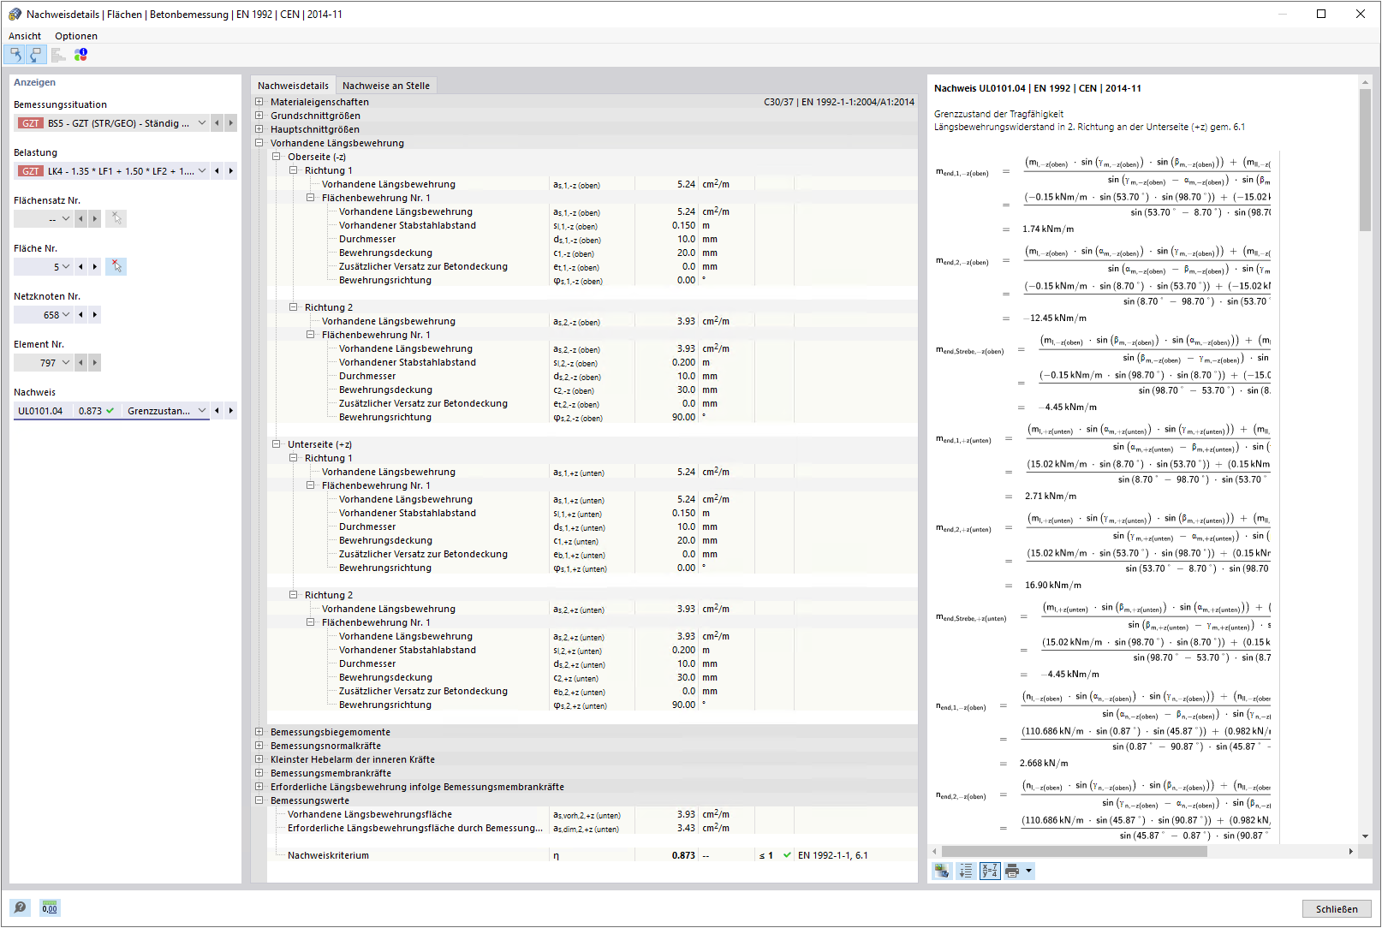This screenshot has height=928, width=1382.
Task: Click the 0.873 design ratio value
Action: pyautogui.click(x=683, y=855)
